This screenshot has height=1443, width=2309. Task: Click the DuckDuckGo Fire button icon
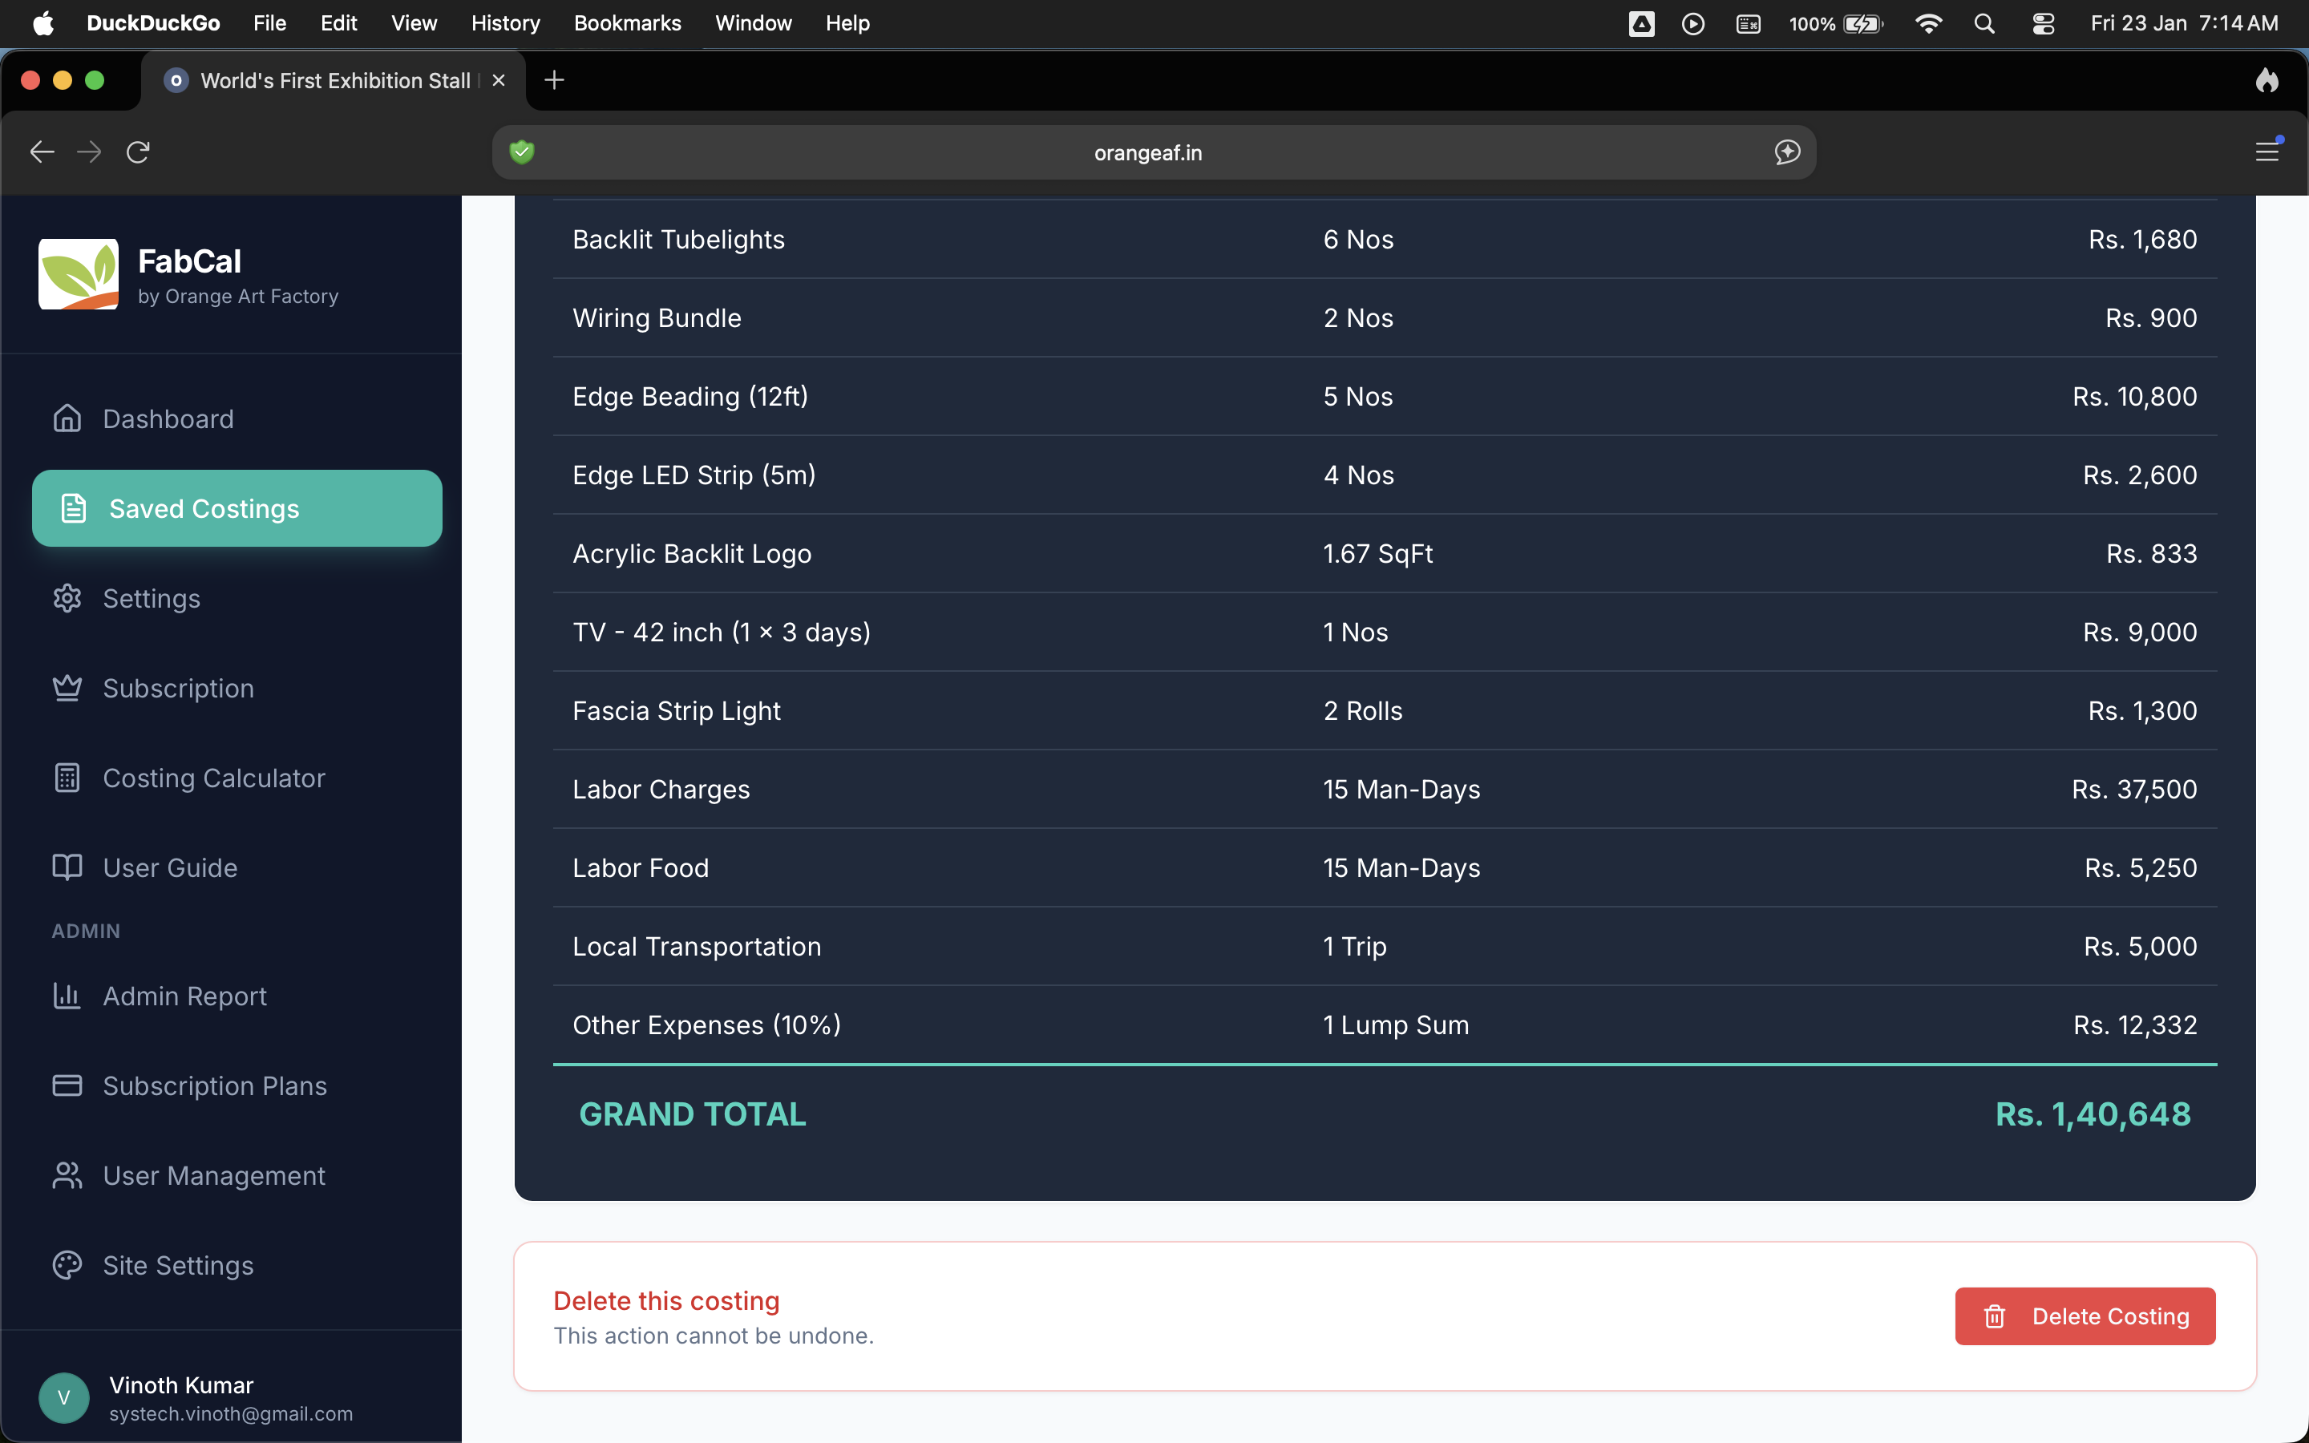coord(2267,80)
